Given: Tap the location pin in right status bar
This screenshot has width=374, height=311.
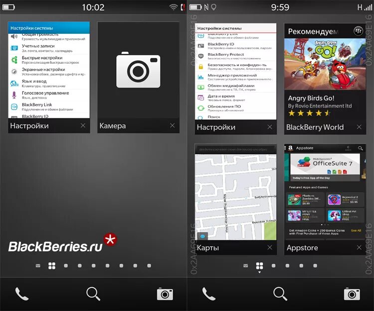Looking at the screenshot, I should (x=214, y=7).
